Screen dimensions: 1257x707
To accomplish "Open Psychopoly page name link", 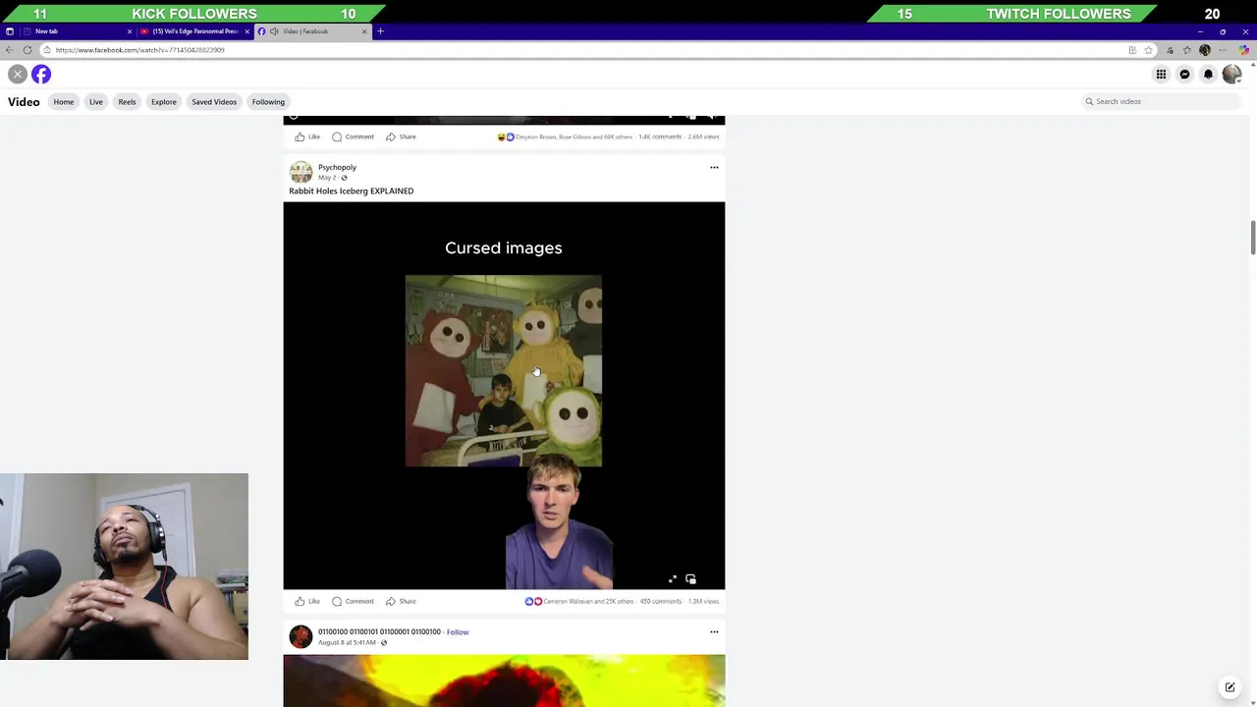I will point(337,167).
